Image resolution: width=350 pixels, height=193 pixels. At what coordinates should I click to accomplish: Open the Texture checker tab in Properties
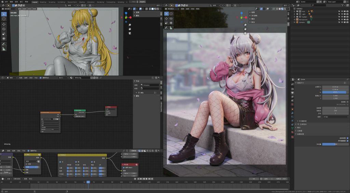coord(293,137)
